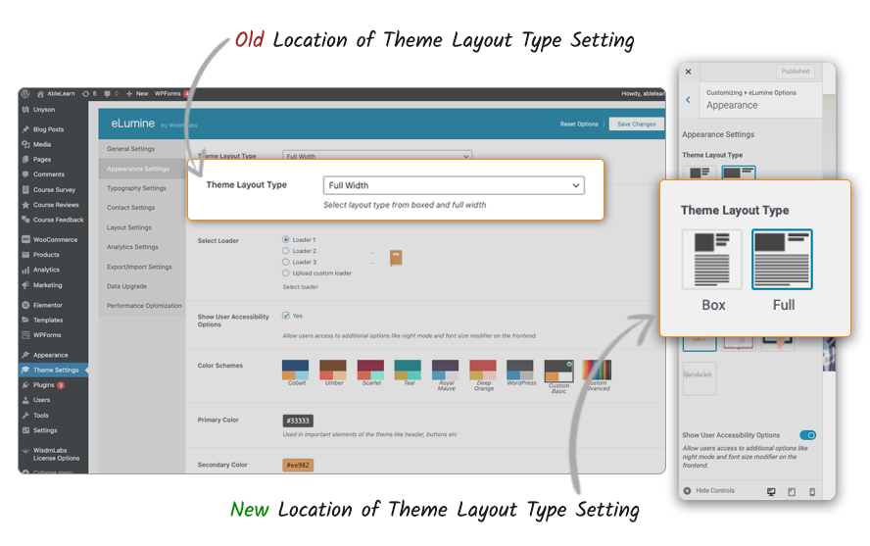Open Plugins via its plug icon
This screenshot has height=546, width=870.
point(25,385)
